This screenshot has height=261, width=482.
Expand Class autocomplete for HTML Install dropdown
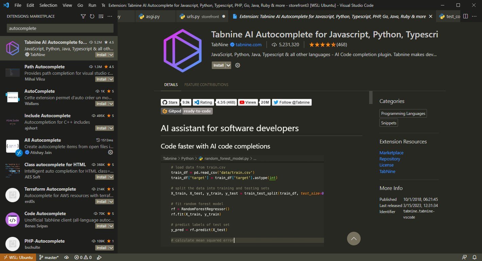(x=111, y=177)
